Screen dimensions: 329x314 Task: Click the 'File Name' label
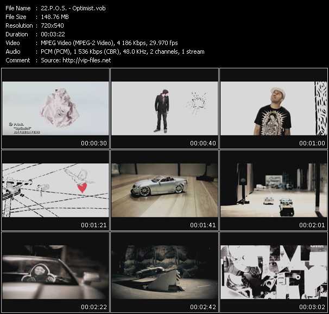(18, 8)
